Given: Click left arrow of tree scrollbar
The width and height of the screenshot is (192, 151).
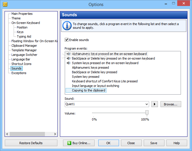Looking at the screenshot, I should pos(7,134).
